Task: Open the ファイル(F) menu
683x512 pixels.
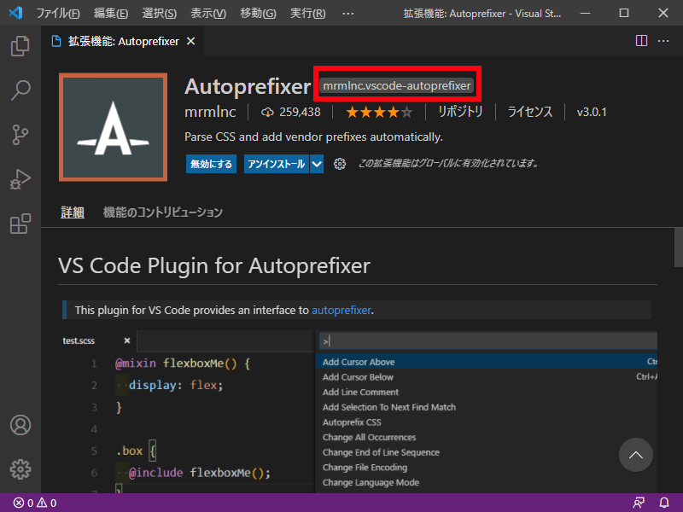Action: pos(58,14)
